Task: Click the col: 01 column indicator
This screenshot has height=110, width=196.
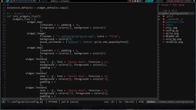Action: [x=109, y=102]
